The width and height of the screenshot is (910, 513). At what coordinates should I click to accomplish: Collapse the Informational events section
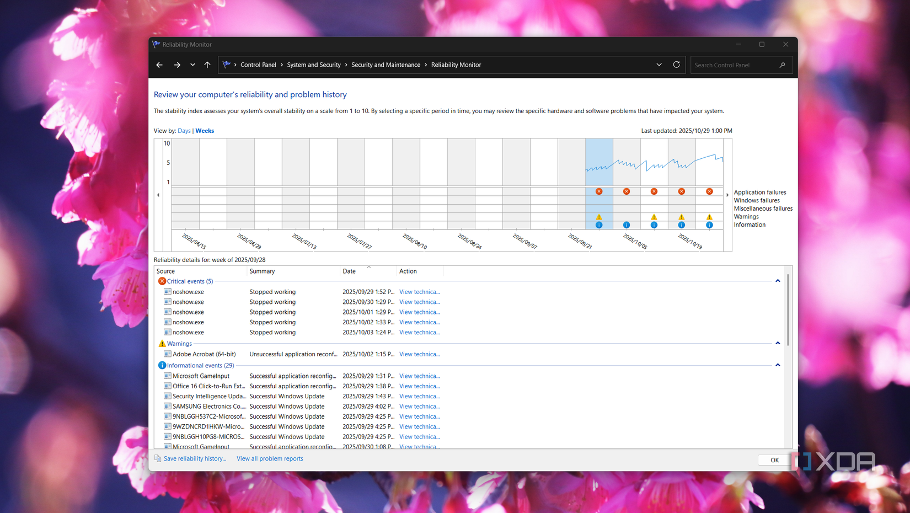778,365
